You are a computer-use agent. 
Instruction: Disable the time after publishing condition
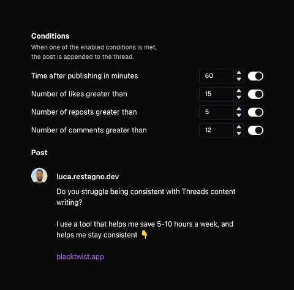pyautogui.click(x=255, y=76)
